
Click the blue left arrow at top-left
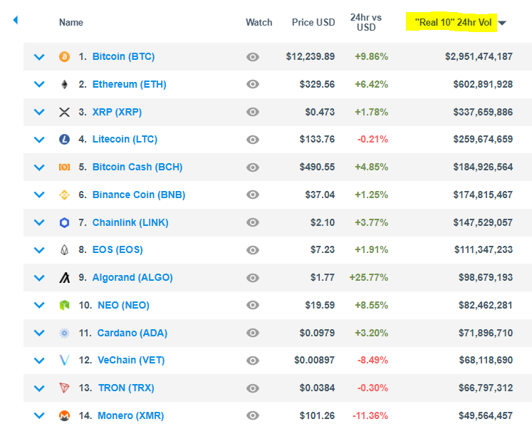tap(16, 20)
